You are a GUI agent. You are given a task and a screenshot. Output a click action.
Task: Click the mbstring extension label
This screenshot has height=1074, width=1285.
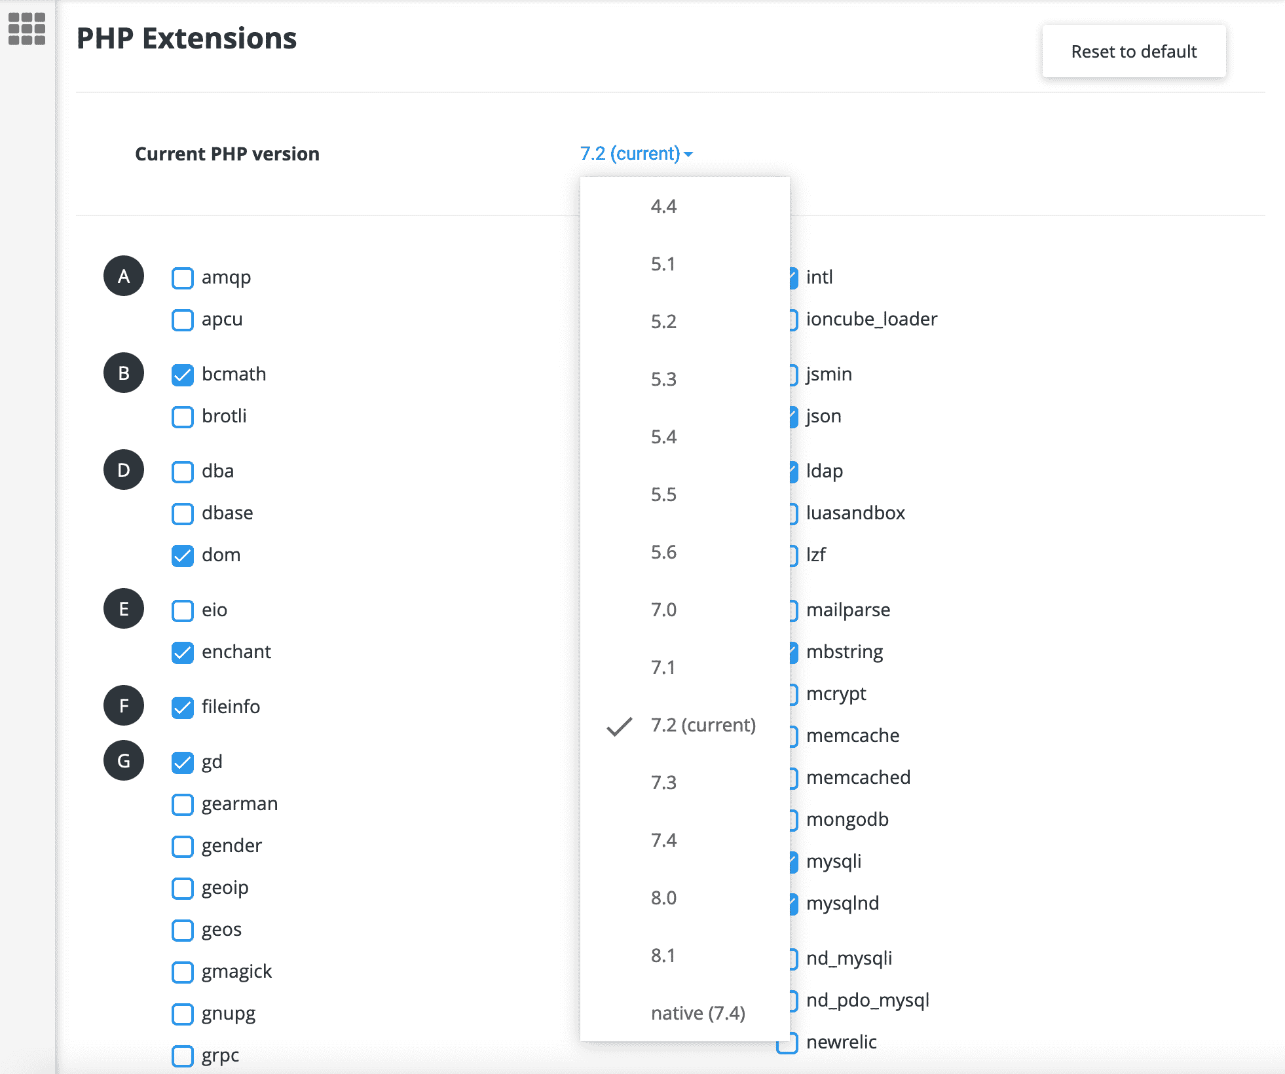pos(845,652)
